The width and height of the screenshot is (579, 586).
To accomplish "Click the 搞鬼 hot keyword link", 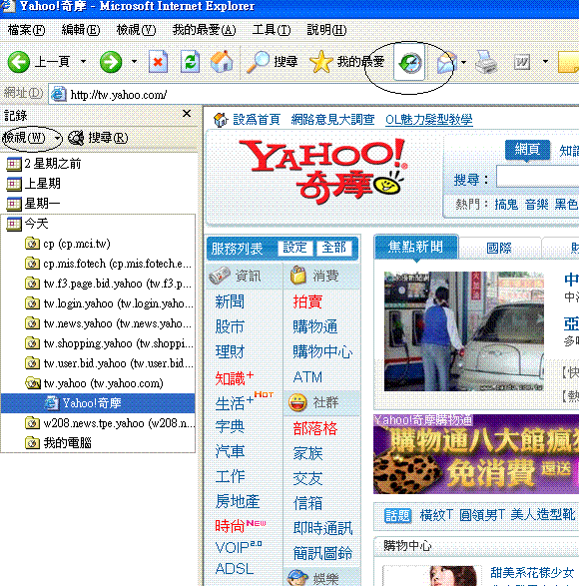I will click(506, 205).
